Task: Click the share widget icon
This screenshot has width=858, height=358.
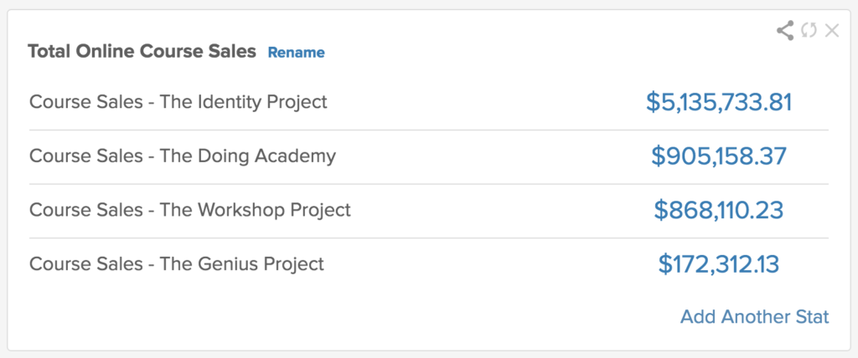Action: pos(785,31)
